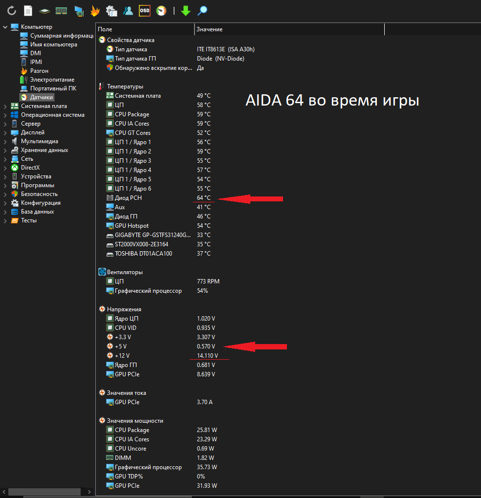Click the 14.110 V value

click(x=207, y=356)
